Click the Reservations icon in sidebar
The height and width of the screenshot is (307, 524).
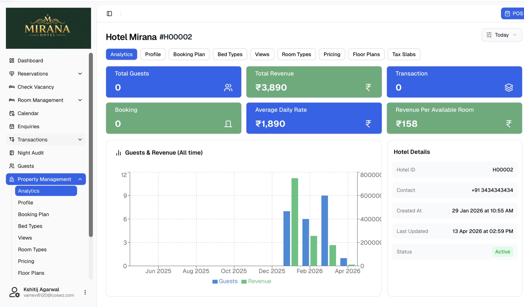pyautogui.click(x=12, y=74)
